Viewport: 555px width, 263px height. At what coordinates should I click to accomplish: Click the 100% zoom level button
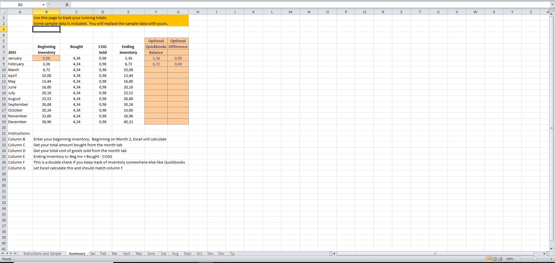pyautogui.click(x=510, y=259)
